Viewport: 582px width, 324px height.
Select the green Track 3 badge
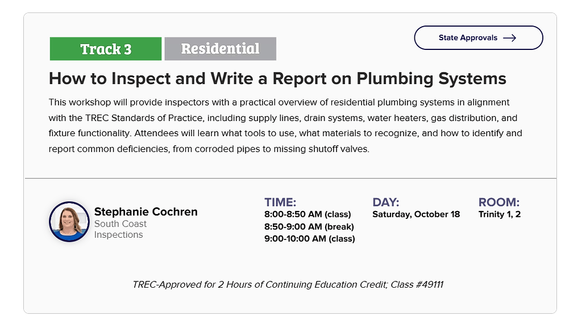106,49
